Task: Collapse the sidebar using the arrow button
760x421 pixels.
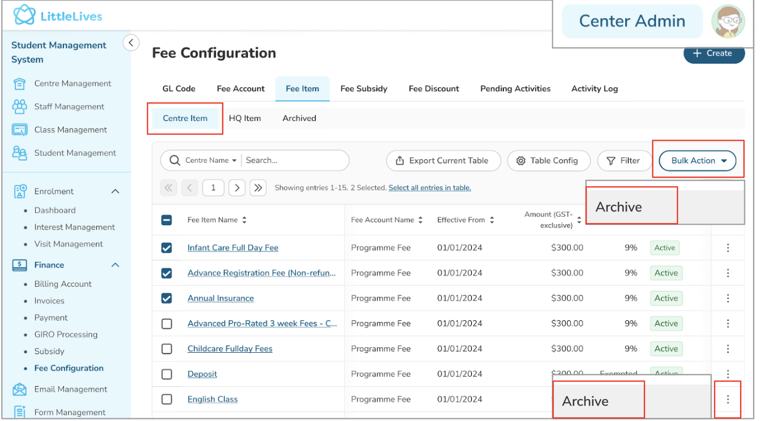Action: tap(131, 43)
